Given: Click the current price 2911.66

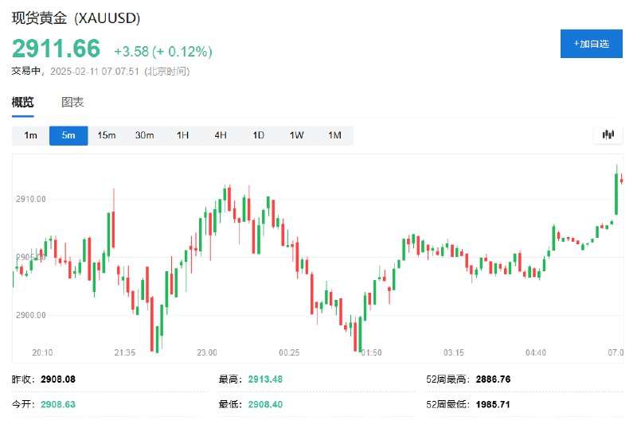Looking at the screenshot, I should pos(56,49).
